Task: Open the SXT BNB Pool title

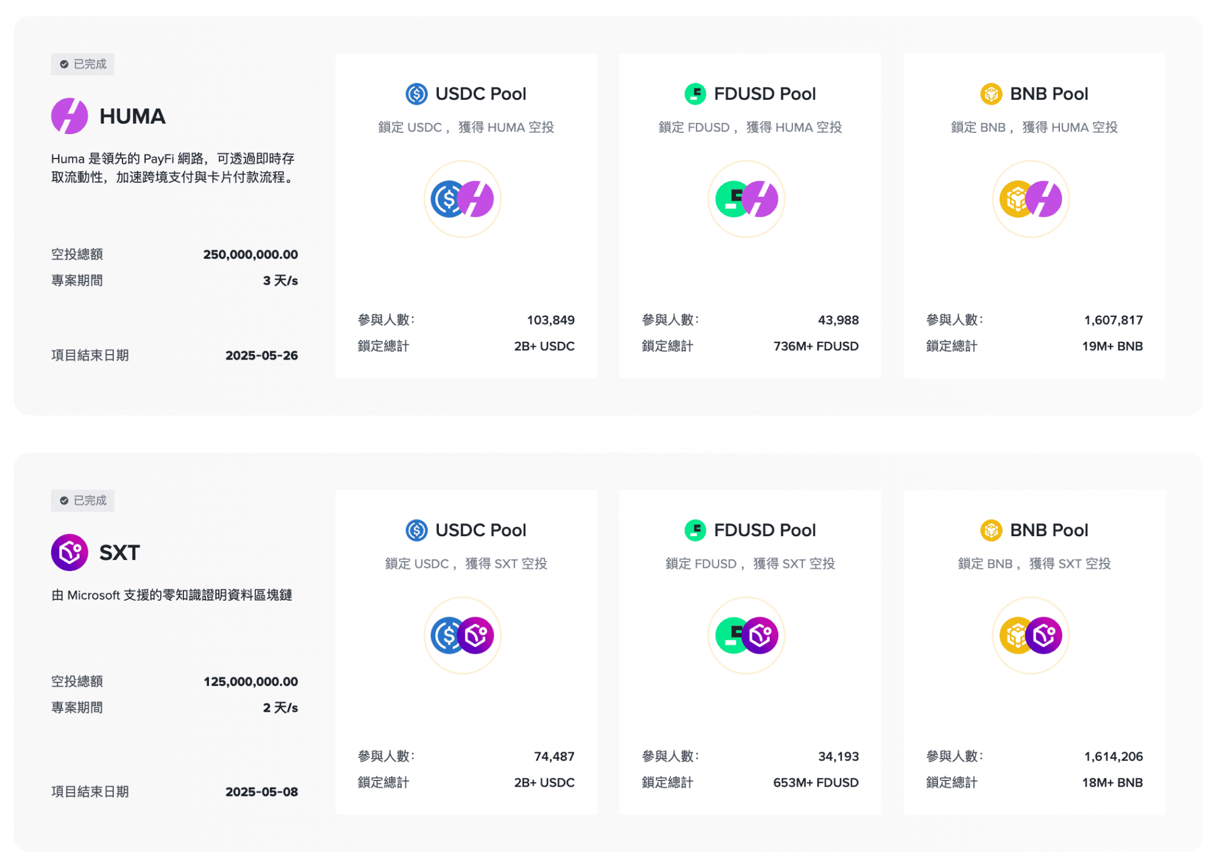Action: coord(1049,530)
